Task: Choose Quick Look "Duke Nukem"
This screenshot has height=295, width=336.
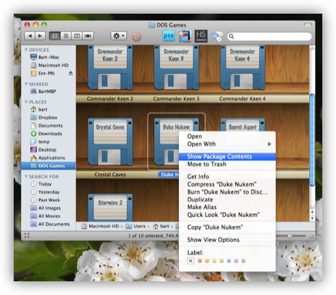Action: tap(227, 215)
